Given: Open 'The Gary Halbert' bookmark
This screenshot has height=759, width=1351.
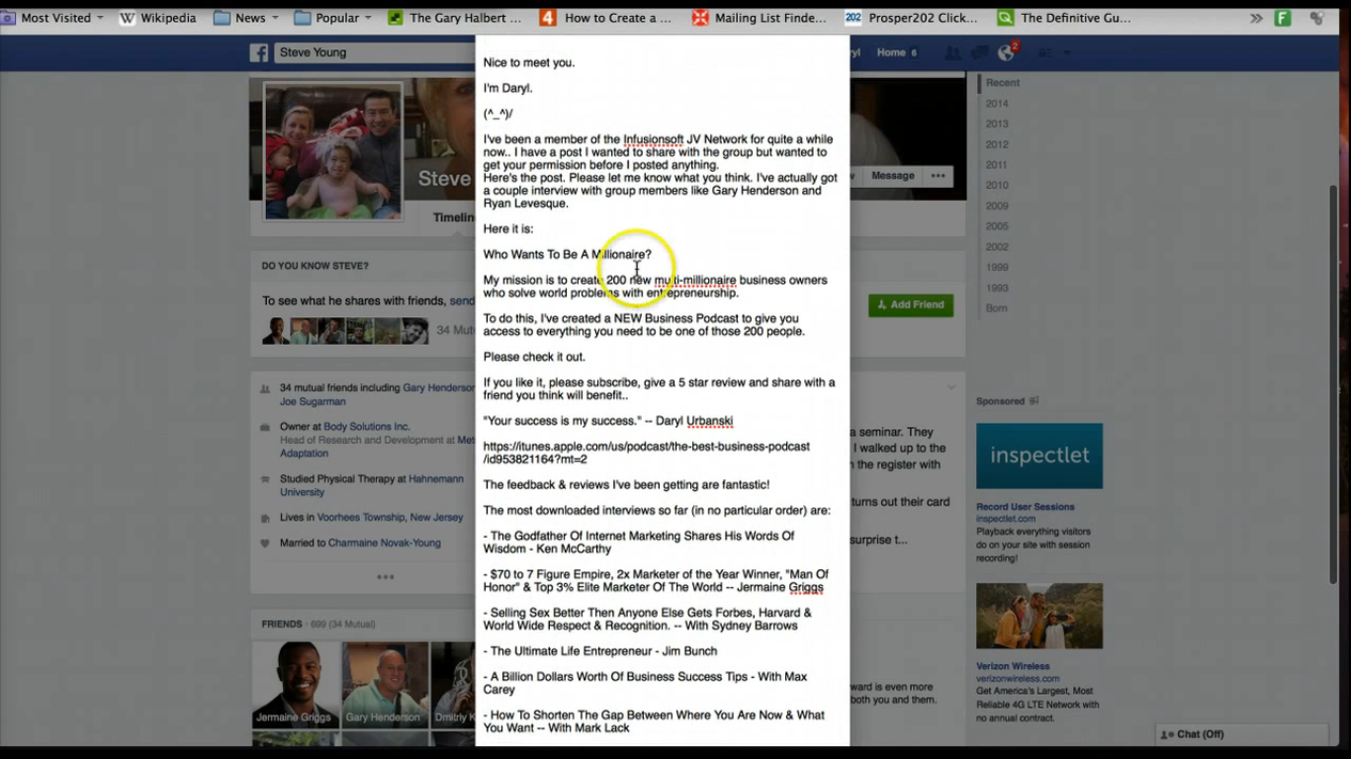Looking at the screenshot, I should tap(455, 18).
